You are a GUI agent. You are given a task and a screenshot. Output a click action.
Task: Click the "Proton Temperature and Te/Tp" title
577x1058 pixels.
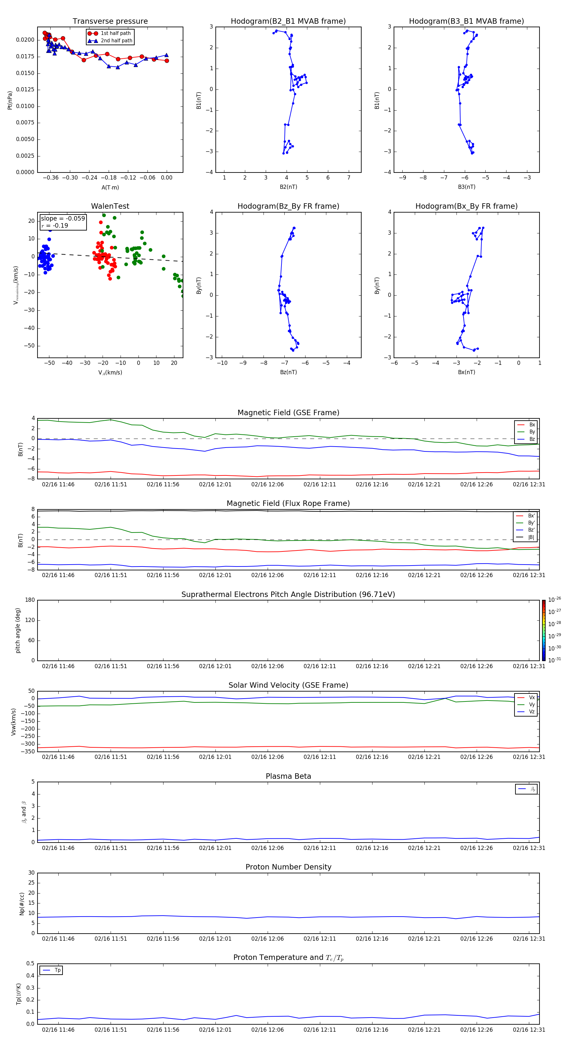click(288, 958)
